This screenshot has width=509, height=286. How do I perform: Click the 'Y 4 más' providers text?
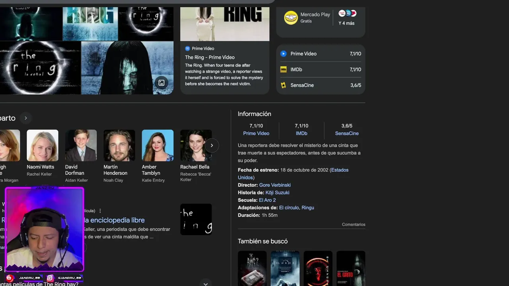pyautogui.click(x=346, y=23)
